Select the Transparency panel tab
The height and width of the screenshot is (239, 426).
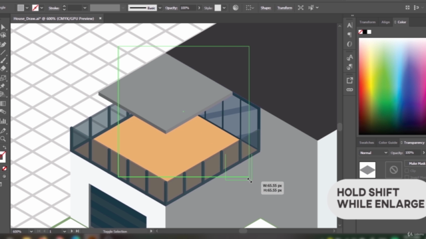[x=413, y=143]
